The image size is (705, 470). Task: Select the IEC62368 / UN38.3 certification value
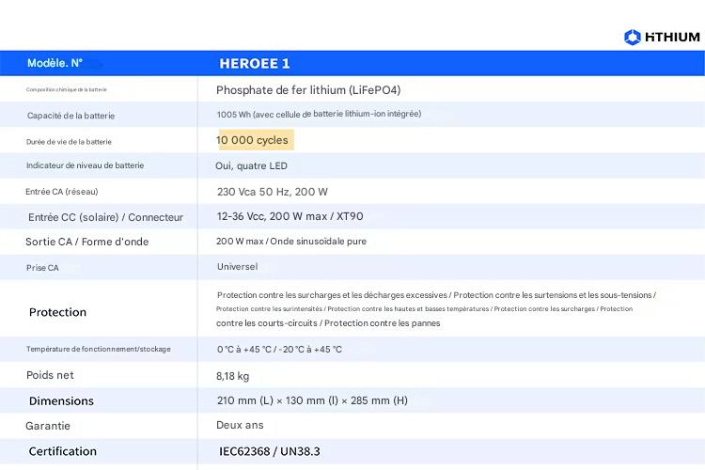click(269, 451)
